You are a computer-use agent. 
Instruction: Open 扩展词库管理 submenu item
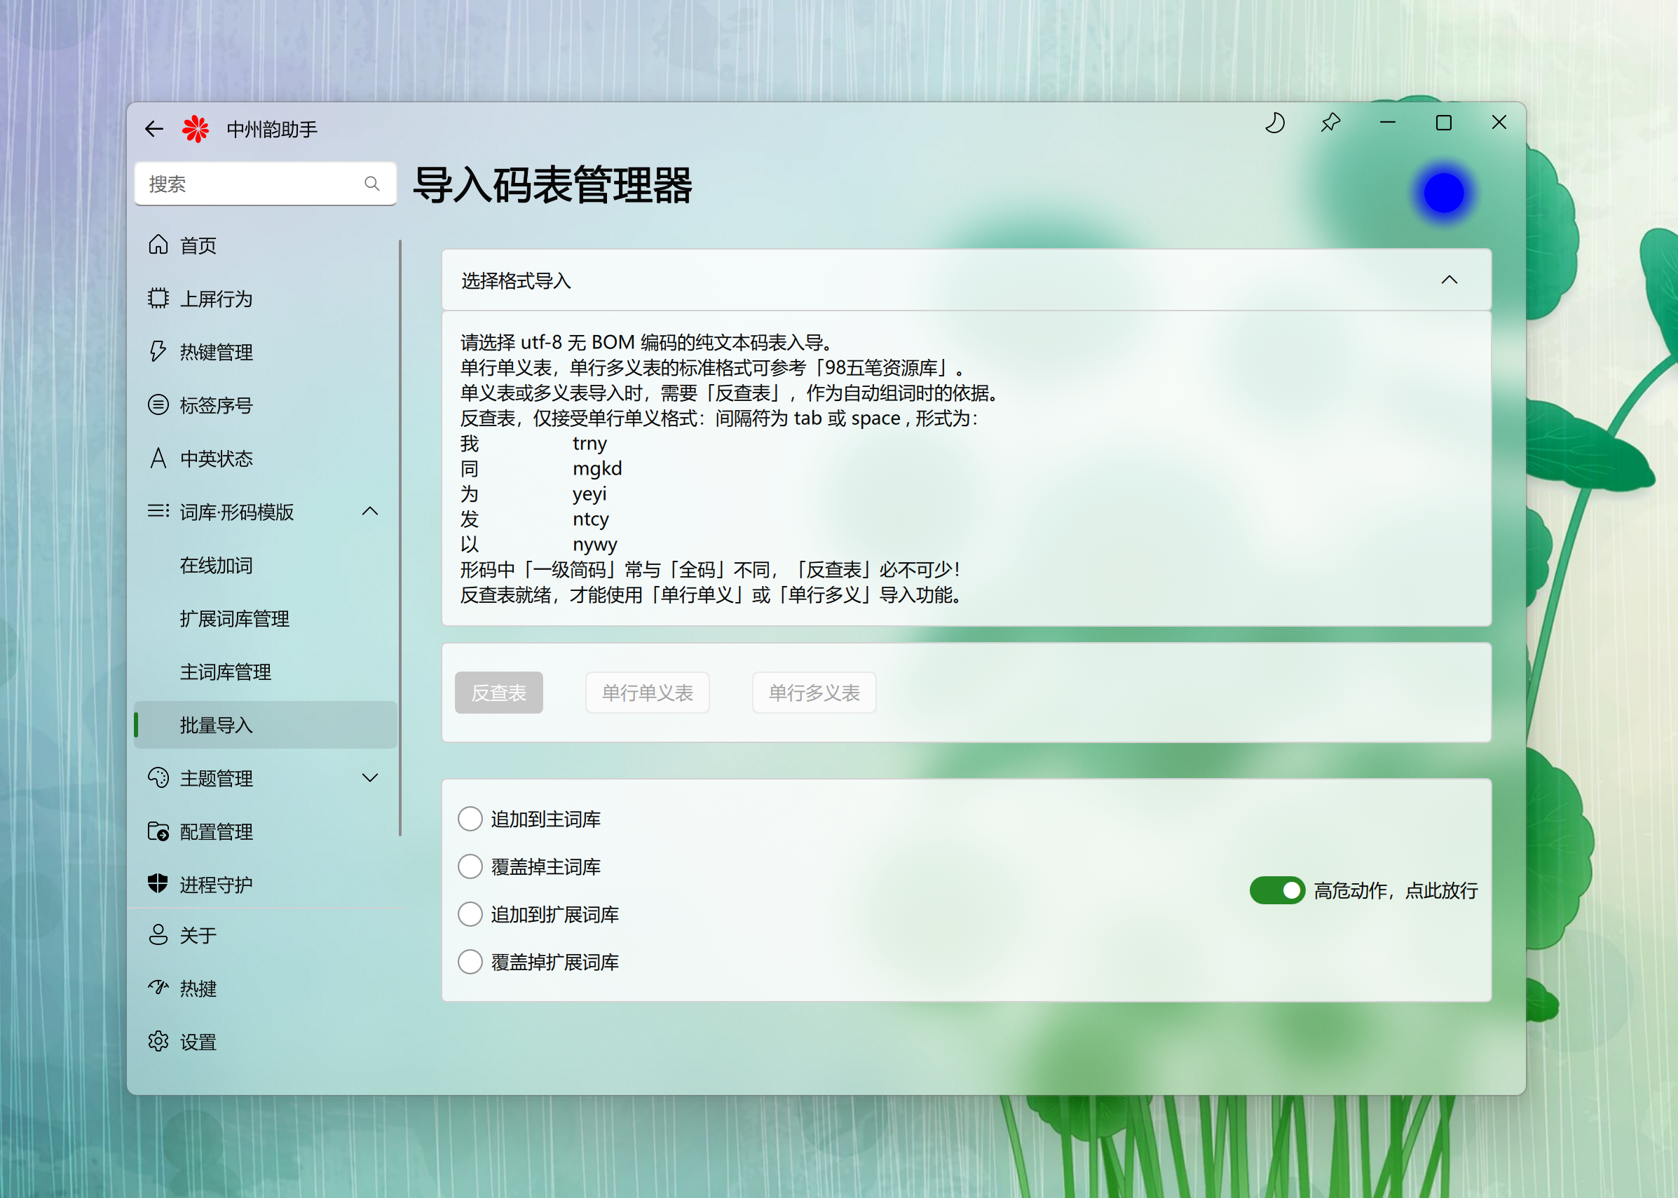235,618
